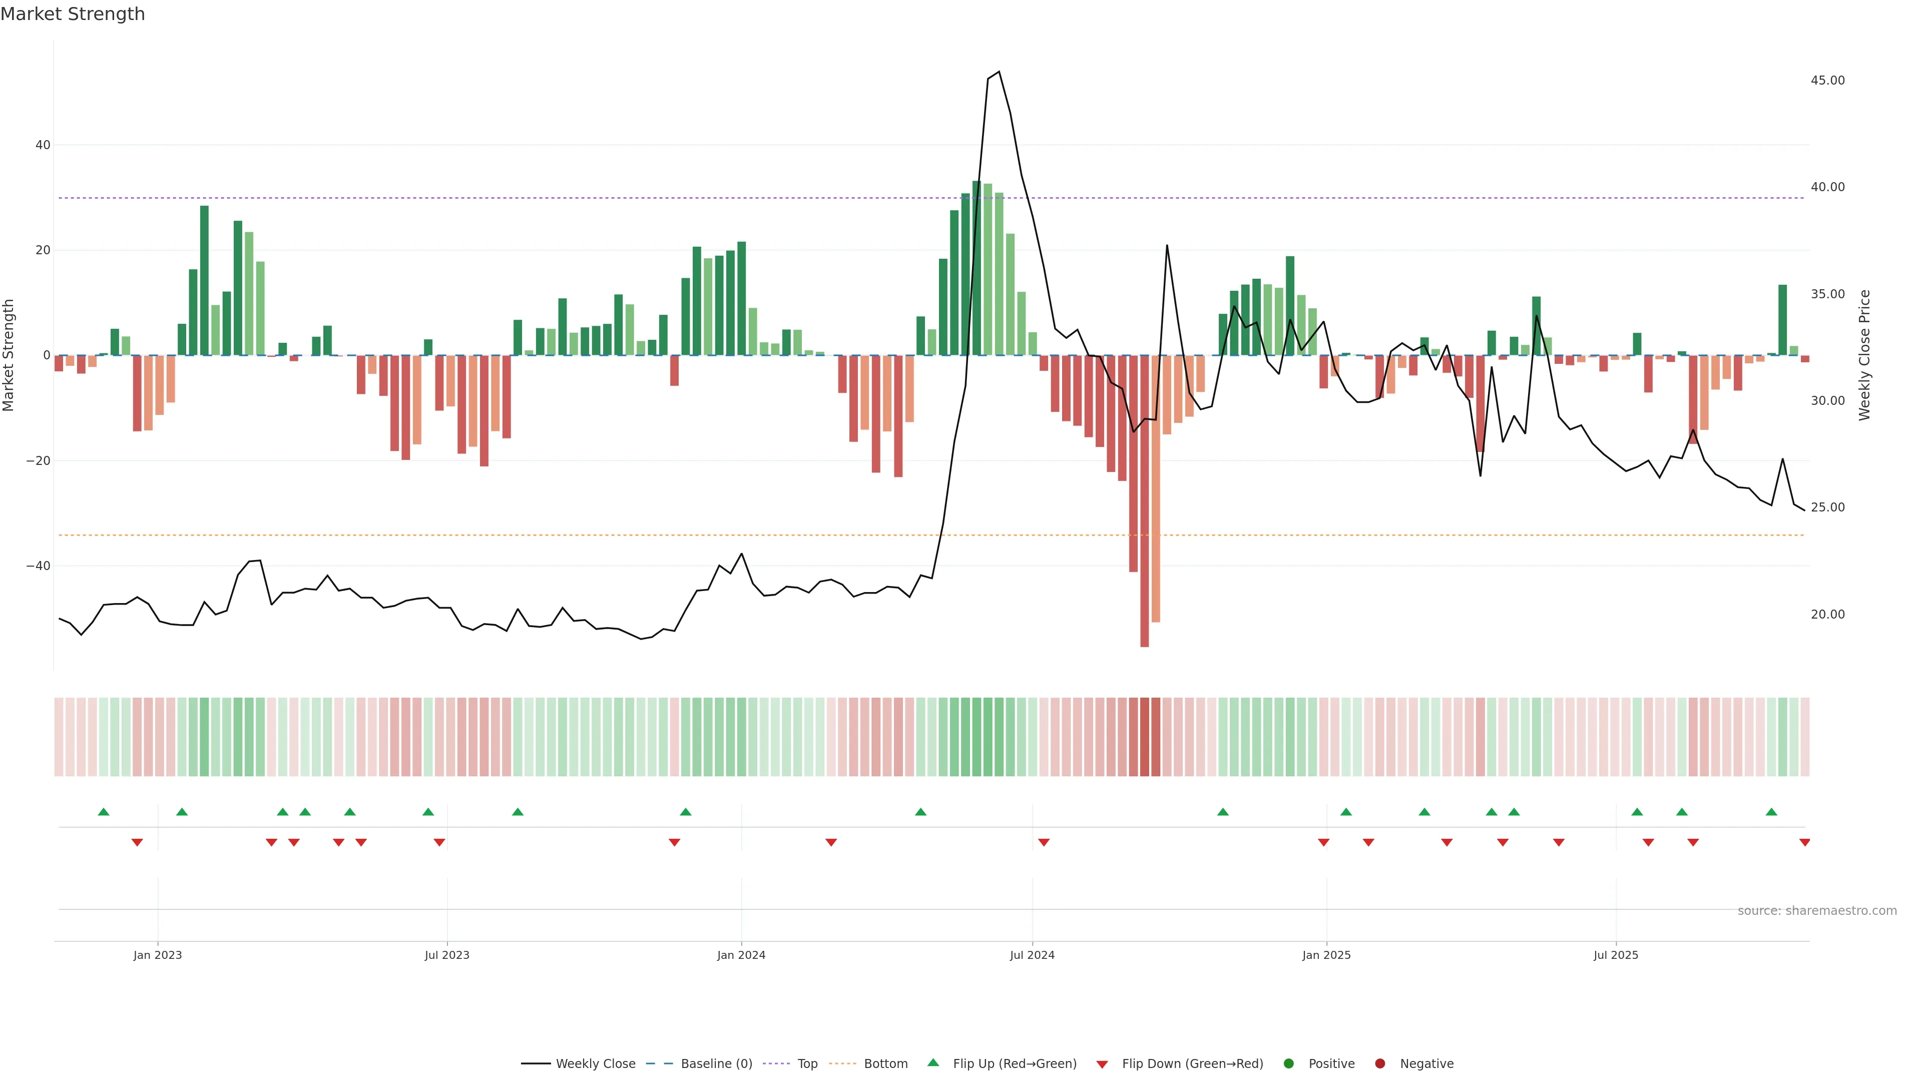Click the last red flip-down triangle at far right
This screenshot has width=1922, height=1081.
click(1804, 842)
